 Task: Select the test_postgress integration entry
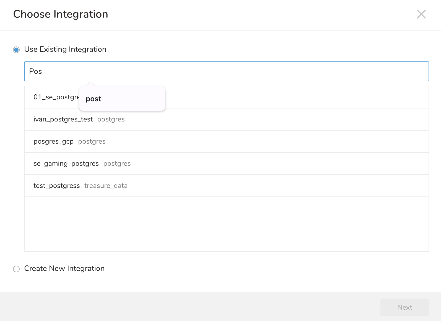click(x=56, y=186)
